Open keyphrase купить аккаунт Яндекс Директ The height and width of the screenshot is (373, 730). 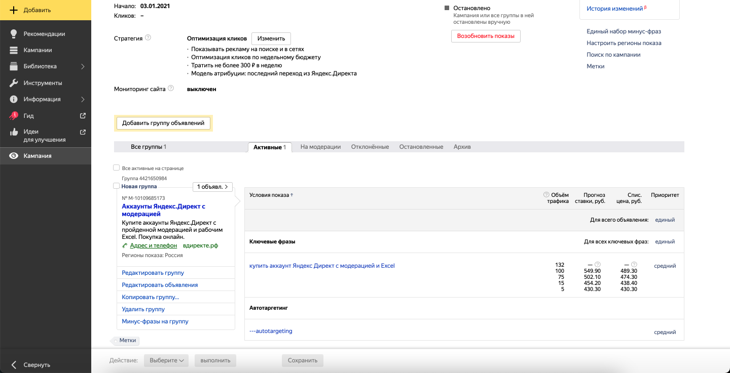[x=322, y=266]
